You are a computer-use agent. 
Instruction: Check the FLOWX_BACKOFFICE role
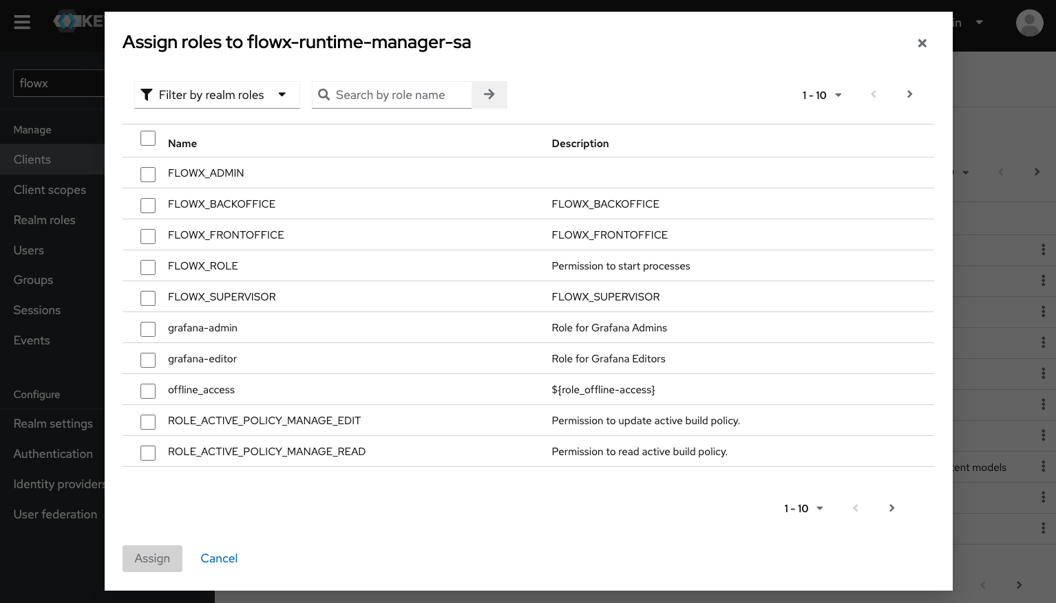click(x=148, y=206)
